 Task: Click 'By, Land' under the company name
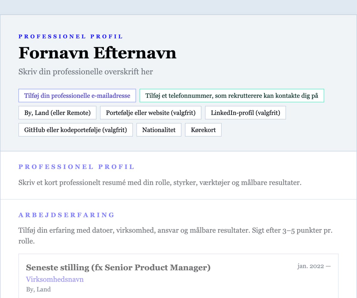(38, 289)
